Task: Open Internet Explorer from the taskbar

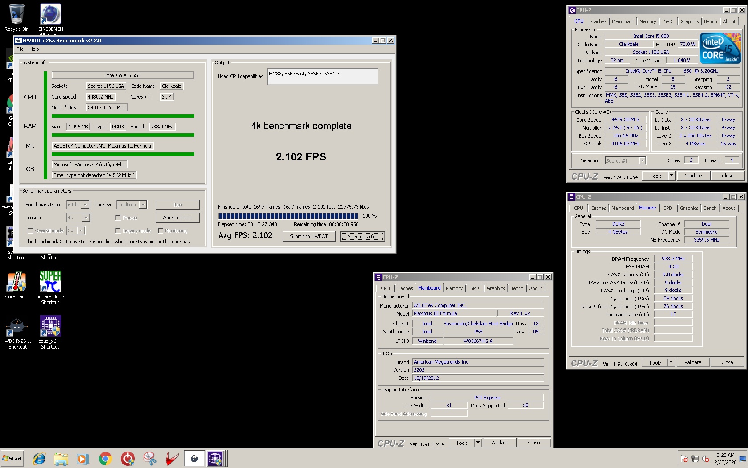Action: [39, 459]
